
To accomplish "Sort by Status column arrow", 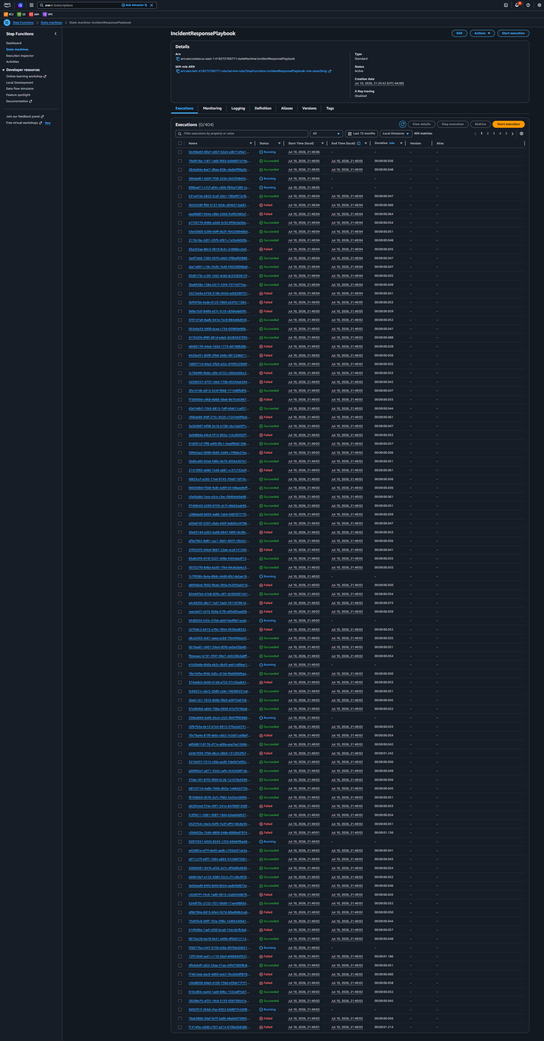I will 279,143.
